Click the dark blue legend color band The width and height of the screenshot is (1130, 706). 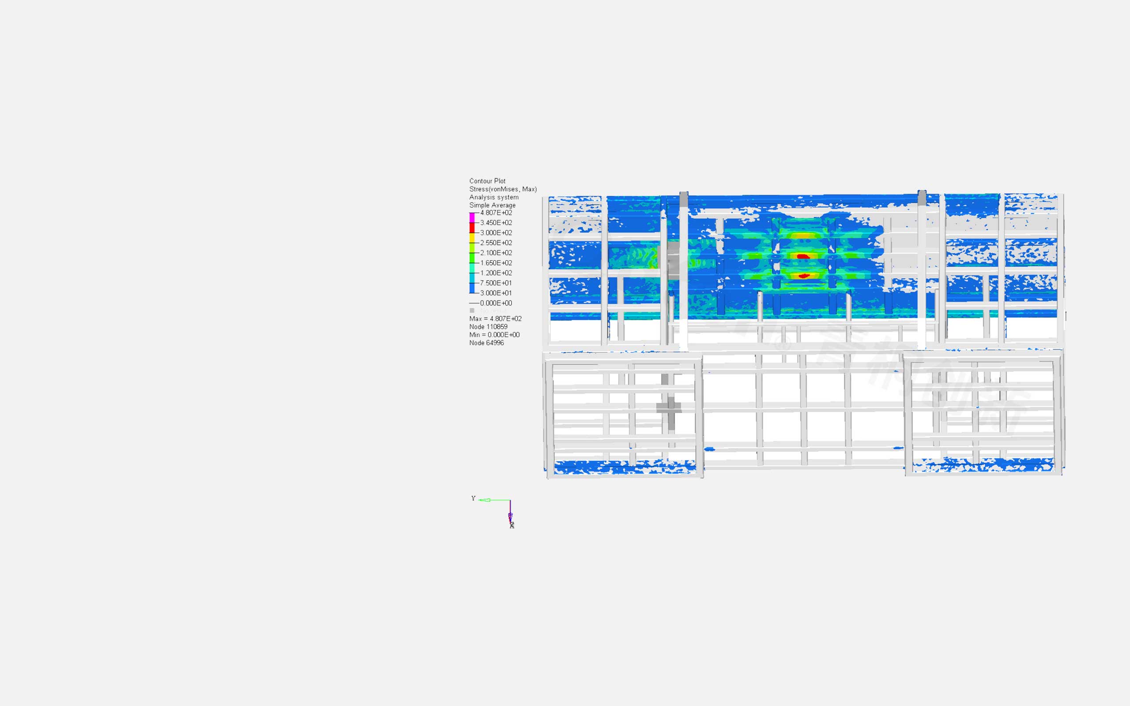[471, 288]
